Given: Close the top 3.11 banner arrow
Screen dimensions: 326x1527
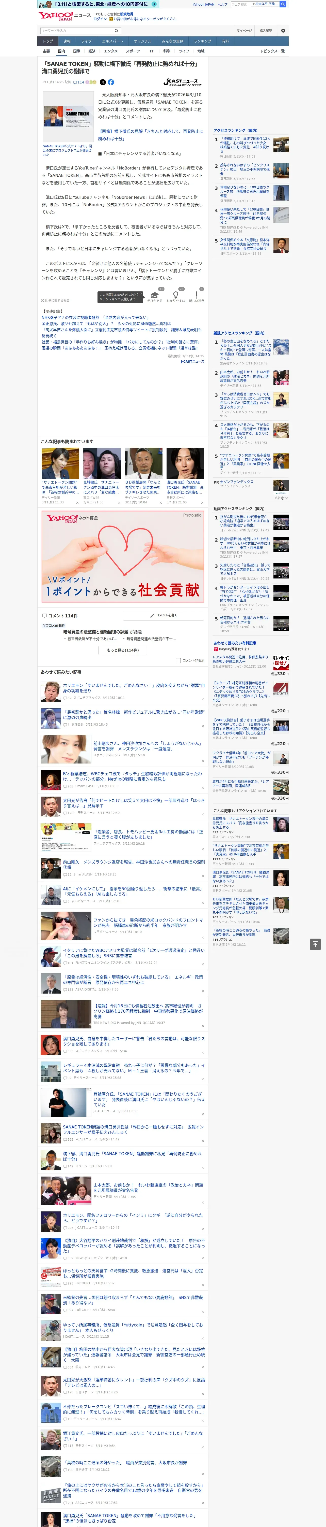Looking at the screenshot, I should [x=154, y=4].
